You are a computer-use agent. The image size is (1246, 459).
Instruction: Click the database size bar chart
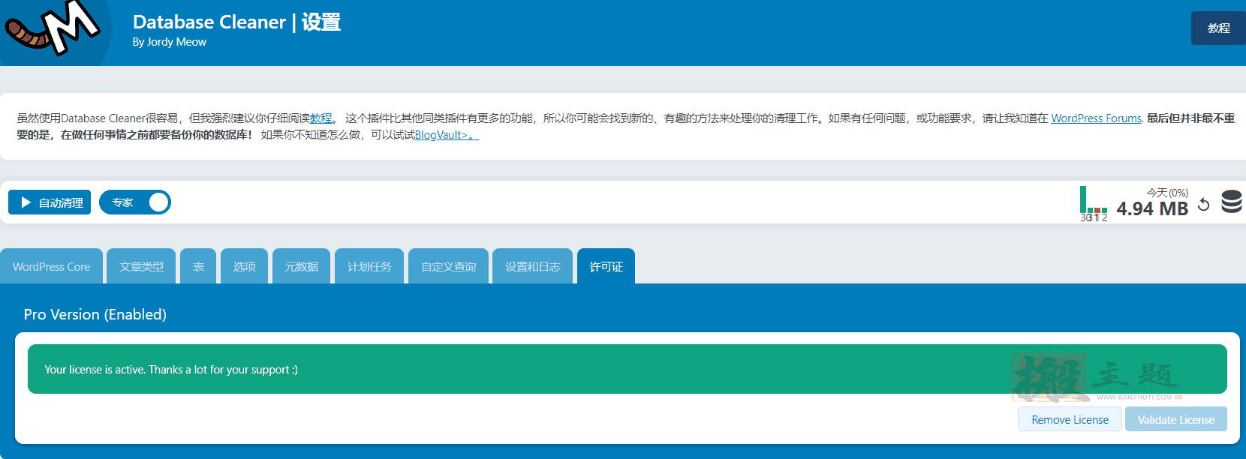pyautogui.click(x=1094, y=203)
